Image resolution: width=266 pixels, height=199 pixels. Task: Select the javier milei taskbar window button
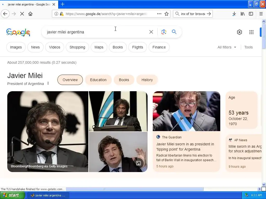[48, 195]
